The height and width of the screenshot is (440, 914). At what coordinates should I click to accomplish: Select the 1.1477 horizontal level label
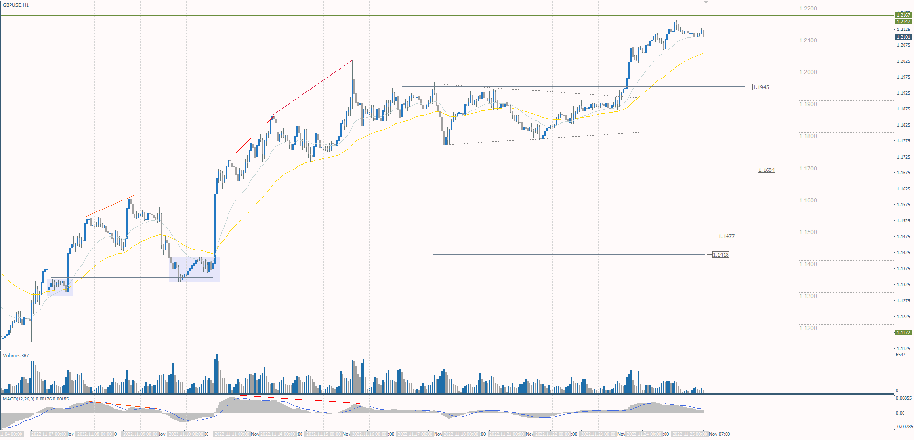727,236
